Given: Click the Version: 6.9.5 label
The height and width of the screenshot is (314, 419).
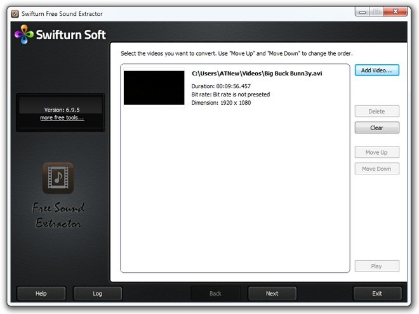Looking at the screenshot, I should [62, 110].
